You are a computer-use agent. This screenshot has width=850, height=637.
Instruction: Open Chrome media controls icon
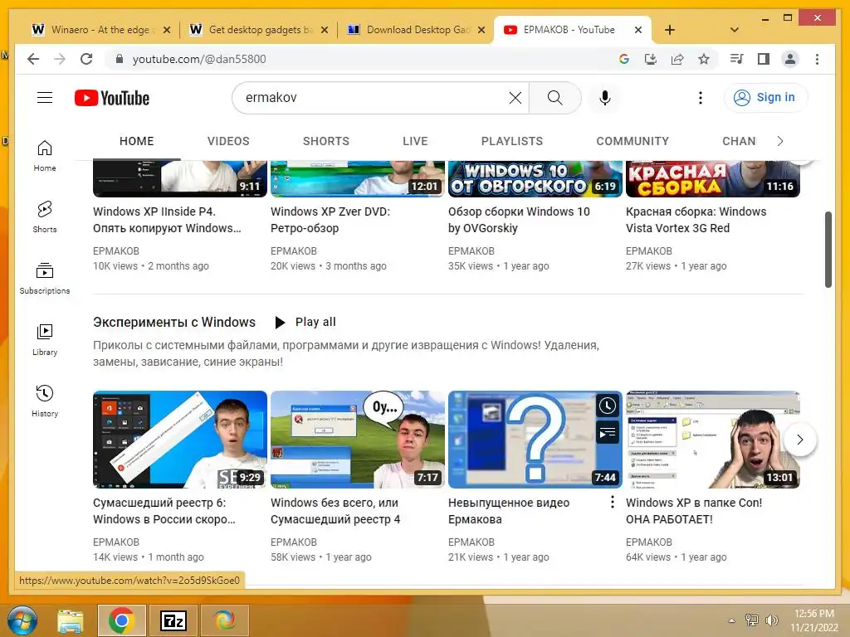click(x=737, y=59)
